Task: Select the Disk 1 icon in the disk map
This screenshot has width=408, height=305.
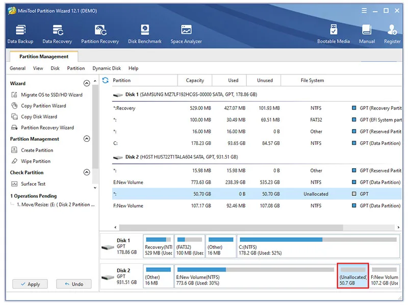Action: point(108,247)
